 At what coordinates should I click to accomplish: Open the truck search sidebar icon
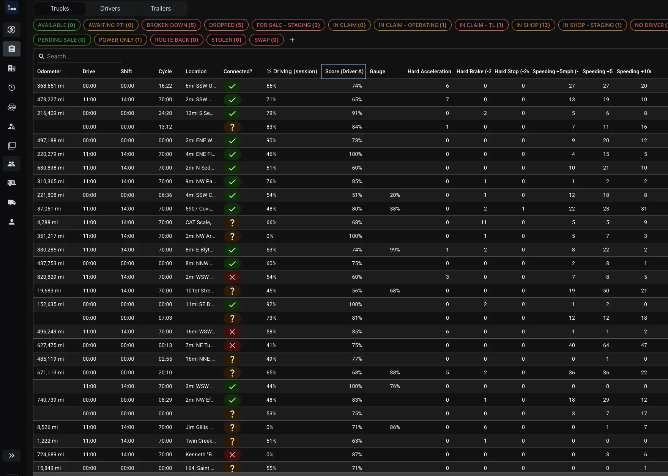click(x=12, y=107)
